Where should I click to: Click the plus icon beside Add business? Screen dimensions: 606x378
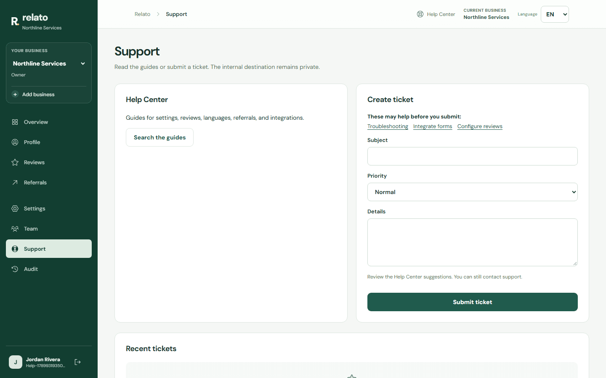[x=15, y=94]
